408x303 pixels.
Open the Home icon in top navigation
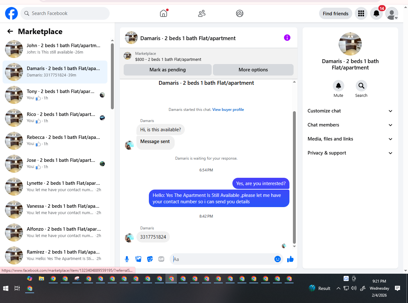click(164, 13)
